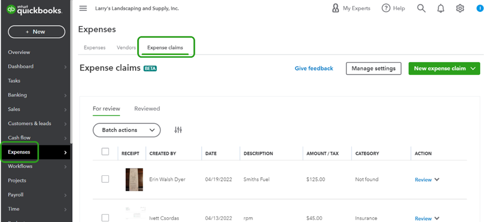This screenshot has height=222, width=484.
Task: Click the search magnifier icon
Action: (421, 8)
